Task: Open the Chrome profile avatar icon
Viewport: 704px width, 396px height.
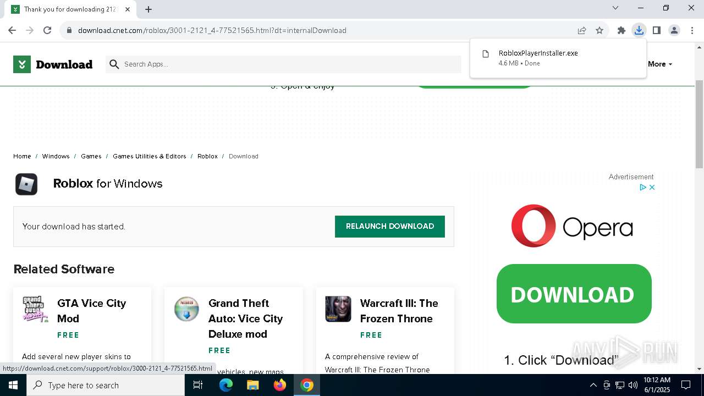Action: tap(674, 30)
